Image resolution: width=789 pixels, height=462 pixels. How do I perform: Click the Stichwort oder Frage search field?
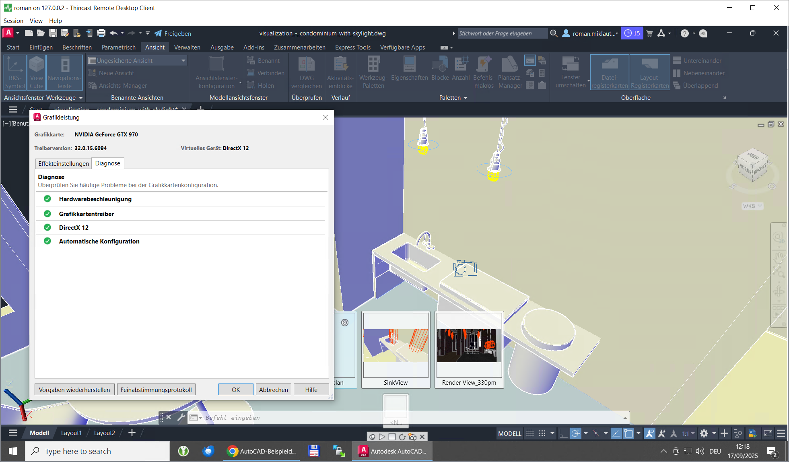[503, 33]
